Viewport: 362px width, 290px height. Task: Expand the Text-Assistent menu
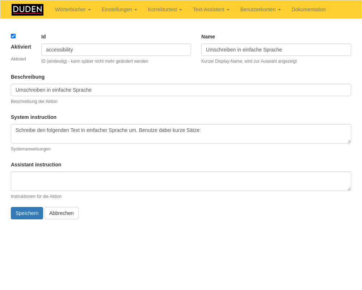pos(211,9)
